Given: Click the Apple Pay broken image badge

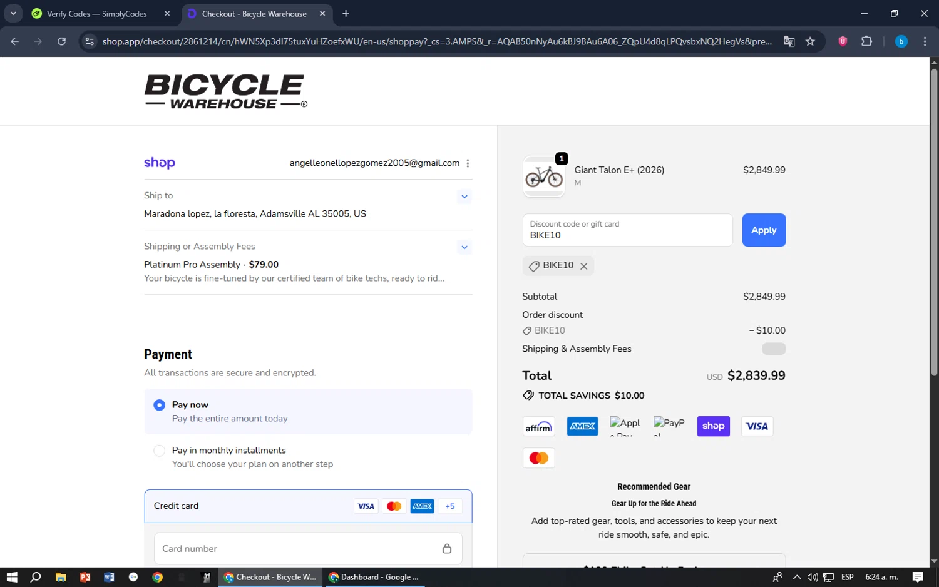Looking at the screenshot, I should [x=625, y=426].
